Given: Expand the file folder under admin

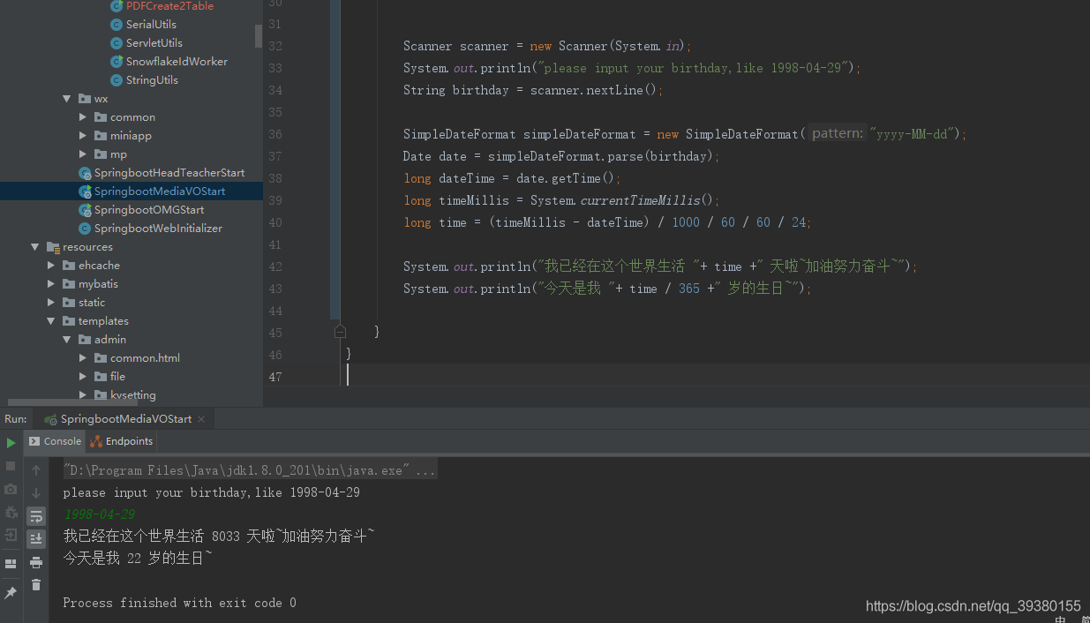Looking at the screenshot, I should tap(83, 377).
